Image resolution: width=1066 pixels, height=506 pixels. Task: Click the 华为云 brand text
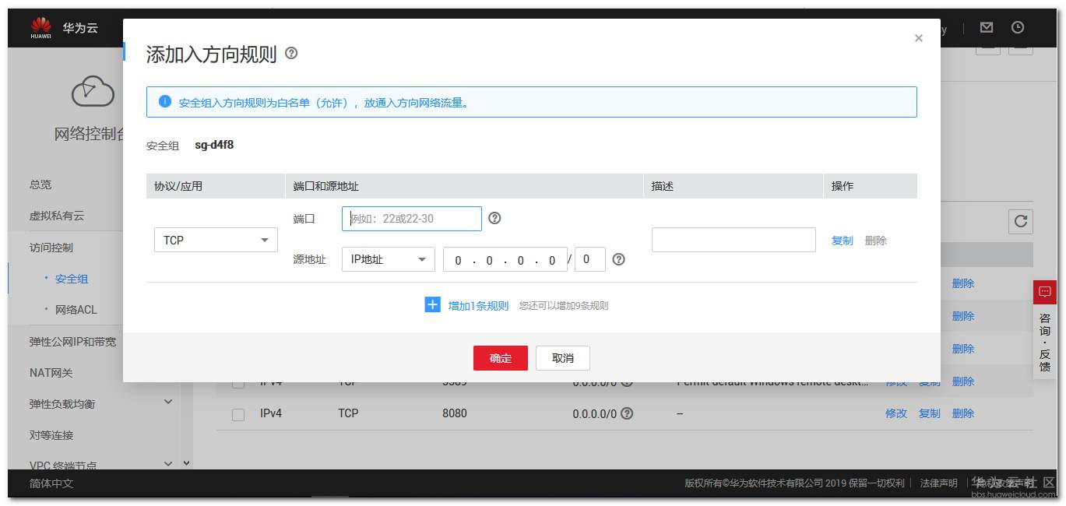coord(80,28)
